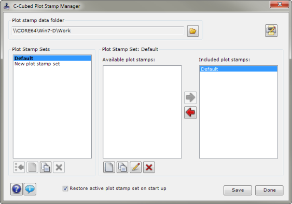Select Default in Included plot stamps list
292x204 pixels.
coord(239,69)
